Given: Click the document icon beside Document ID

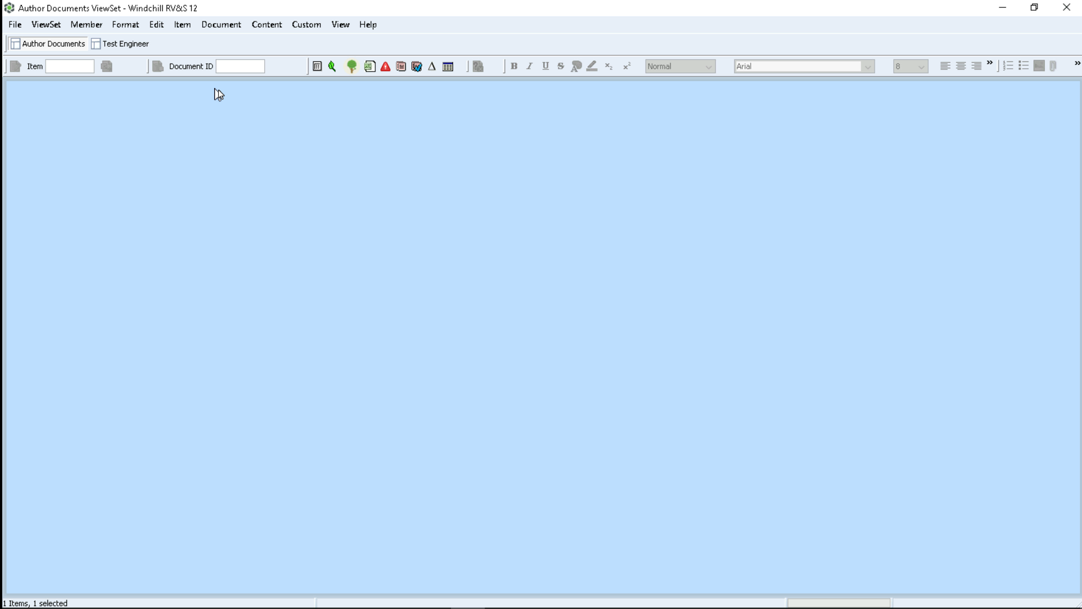Looking at the screenshot, I should [158, 67].
